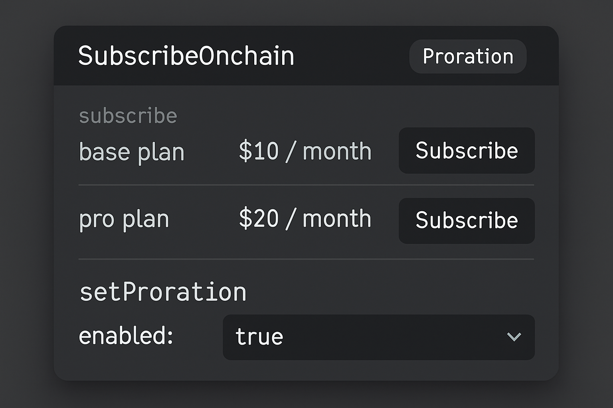Open the Proration settings panel
613x408 pixels.
pyautogui.click(x=467, y=57)
